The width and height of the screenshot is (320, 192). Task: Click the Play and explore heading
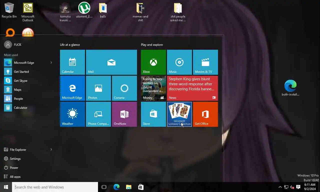tap(152, 45)
